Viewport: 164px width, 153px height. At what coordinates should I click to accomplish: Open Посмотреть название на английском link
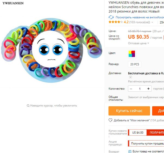pyautogui.click(x=140, y=17)
